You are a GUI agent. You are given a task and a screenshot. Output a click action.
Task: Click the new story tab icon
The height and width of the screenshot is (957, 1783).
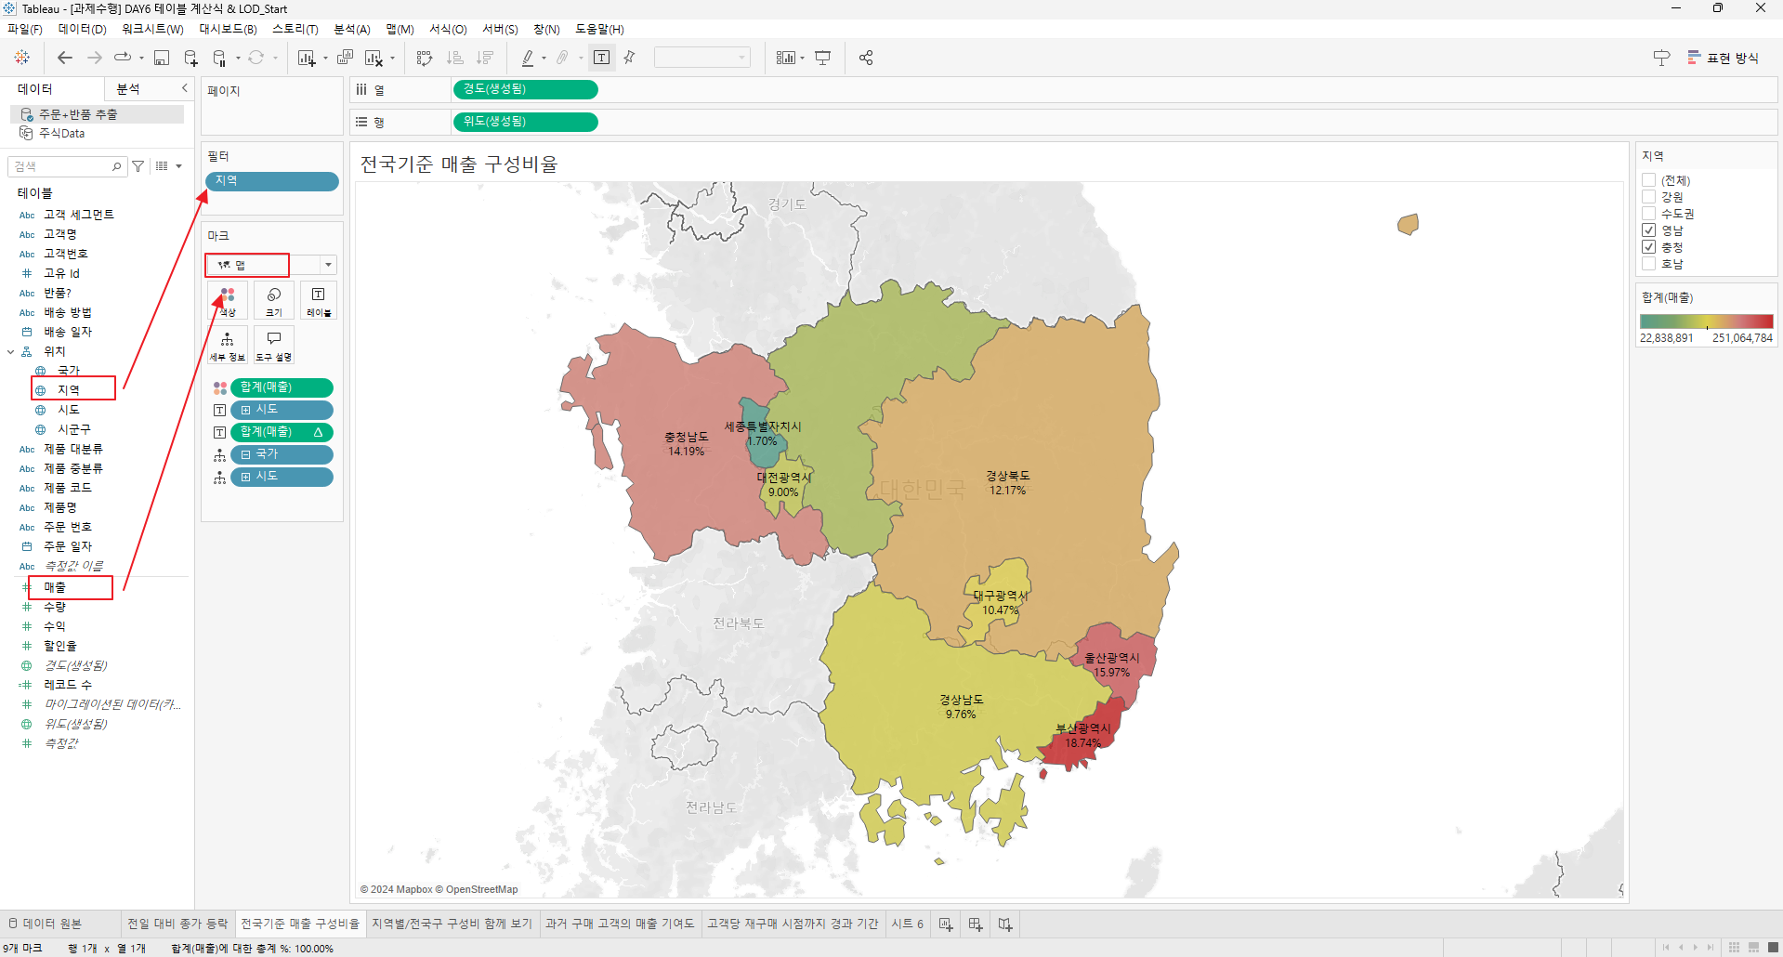(1005, 924)
